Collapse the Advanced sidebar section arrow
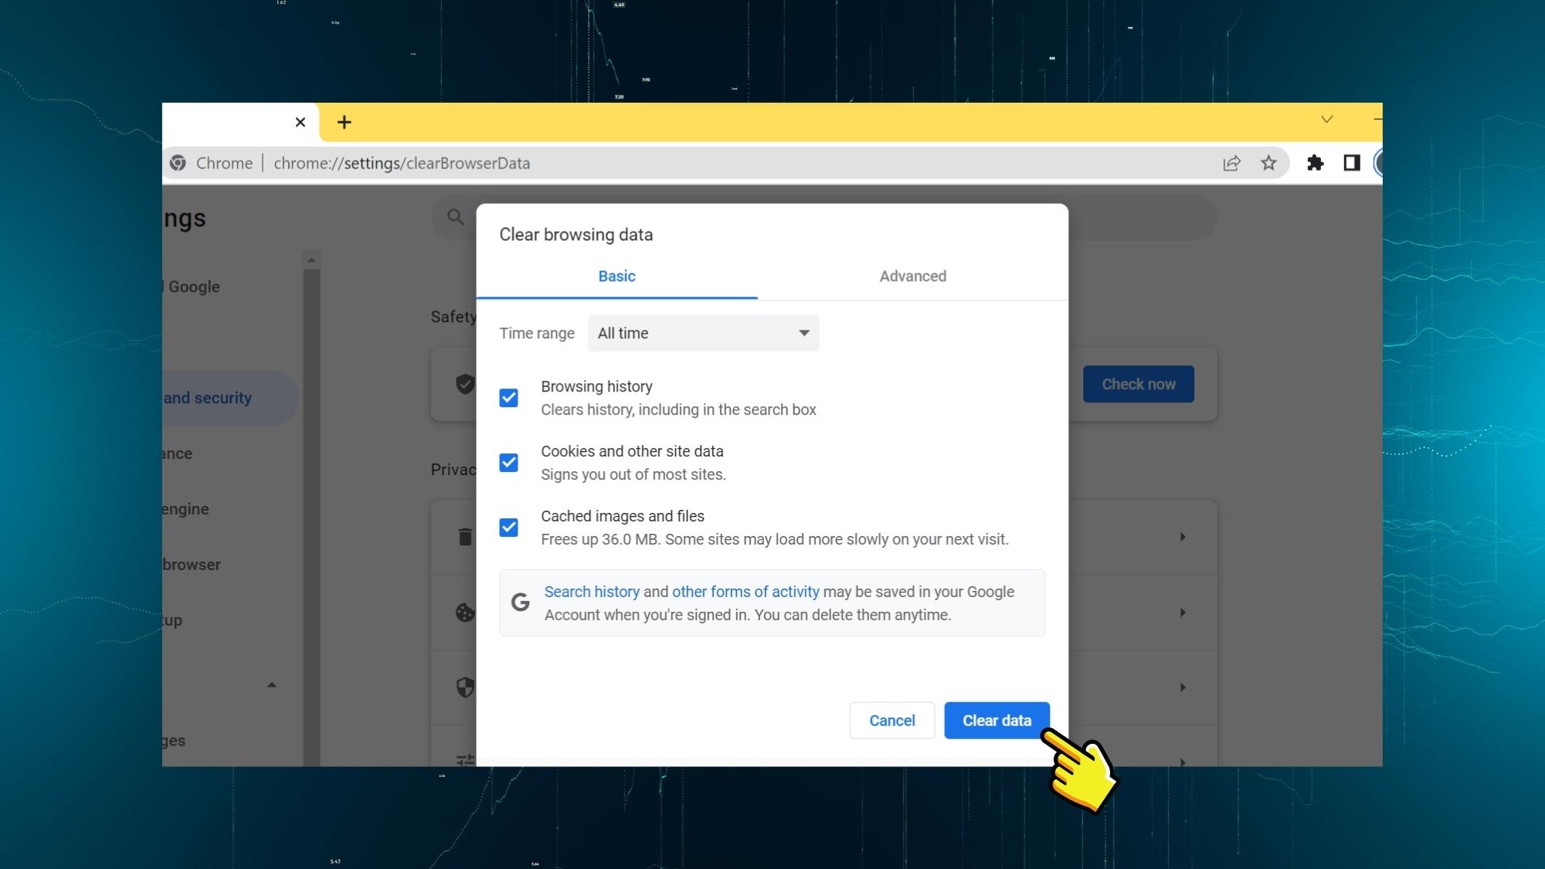The image size is (1545, 869). tap(271, 685)
